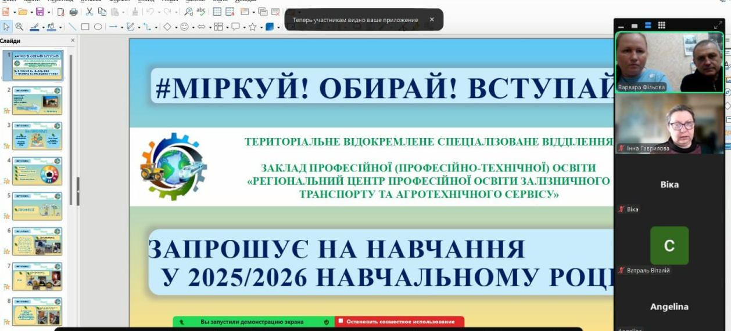Click the Save floppy disk icon
The image size is (731, 331).
coord(40,12)
